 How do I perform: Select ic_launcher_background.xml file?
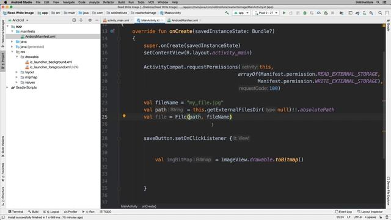[x=51, y=62]
